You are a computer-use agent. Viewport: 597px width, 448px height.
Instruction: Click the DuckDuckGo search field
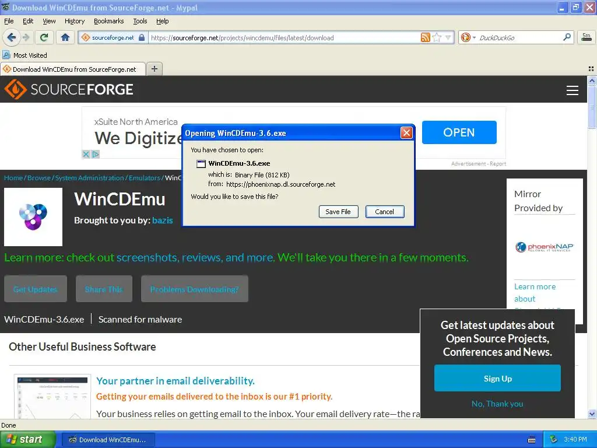click(x=519, y=38)
